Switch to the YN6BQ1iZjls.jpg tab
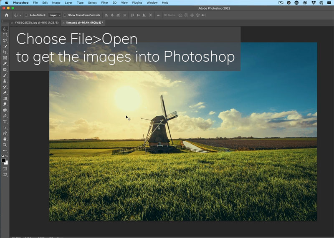The image size is (334, 238). [x=37, y=23]
